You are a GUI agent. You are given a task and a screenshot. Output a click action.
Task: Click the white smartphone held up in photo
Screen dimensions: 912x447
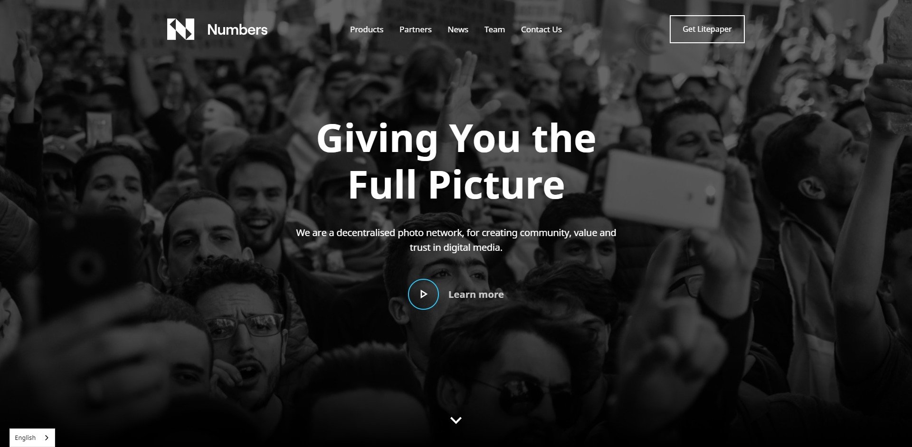coord(663,189)
